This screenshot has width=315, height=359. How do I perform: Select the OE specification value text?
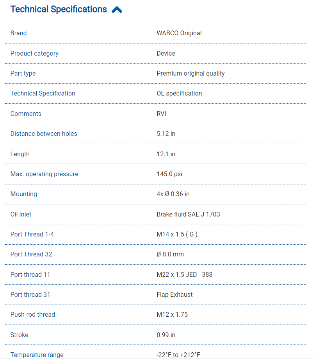[179, 94]
